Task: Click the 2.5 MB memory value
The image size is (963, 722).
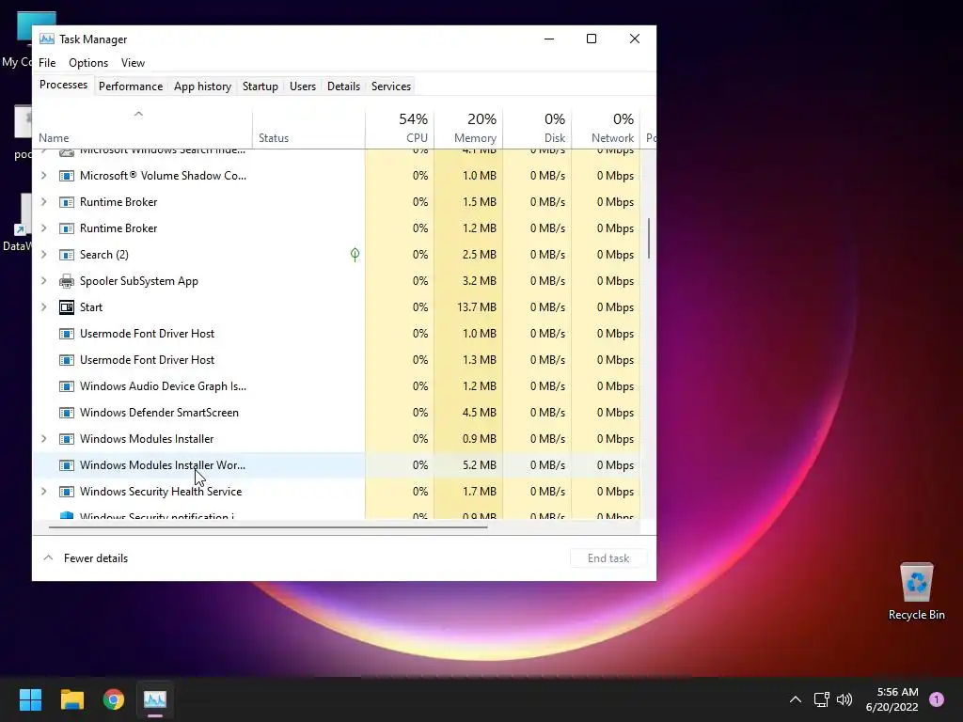Action: point(479,255)
